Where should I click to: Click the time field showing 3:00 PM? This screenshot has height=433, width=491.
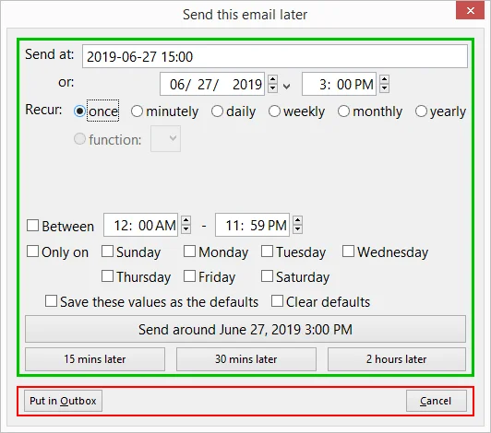[x=339, y=84]
